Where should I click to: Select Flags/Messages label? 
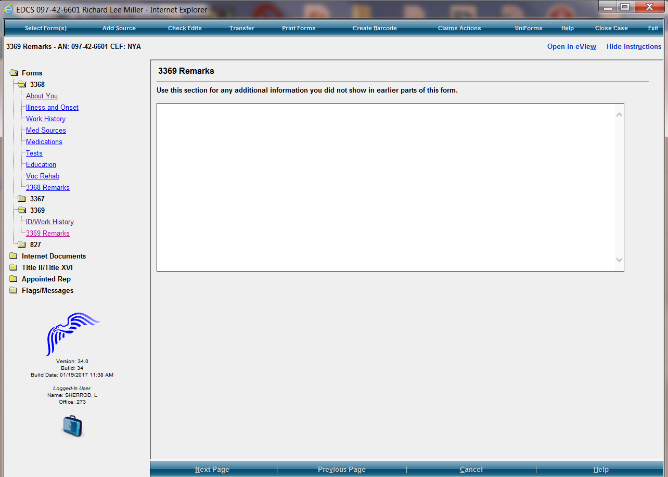(x=48, y=290)
